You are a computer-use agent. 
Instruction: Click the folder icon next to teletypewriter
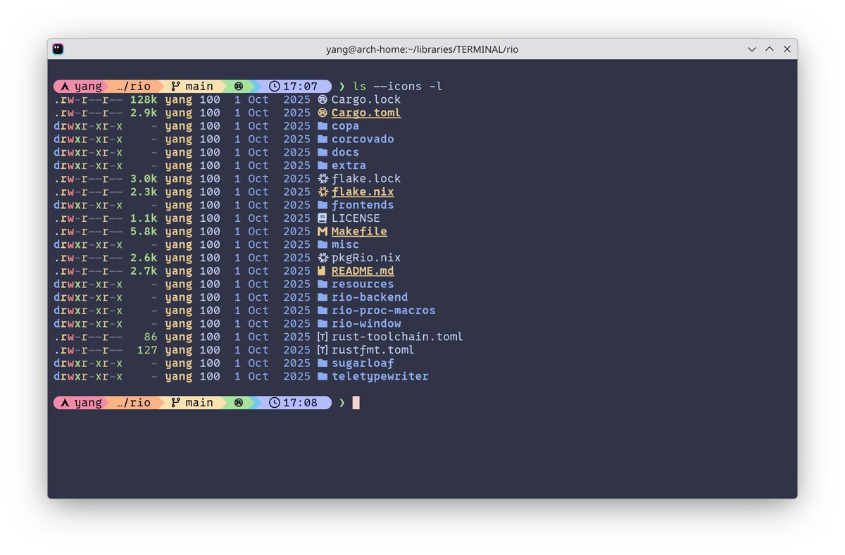323,376
